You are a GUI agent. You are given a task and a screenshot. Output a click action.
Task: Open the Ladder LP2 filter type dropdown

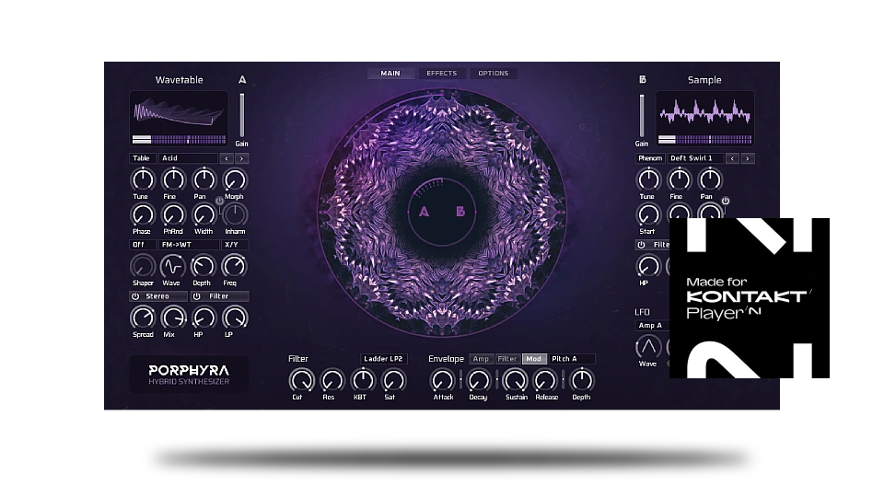pos(384,359)
